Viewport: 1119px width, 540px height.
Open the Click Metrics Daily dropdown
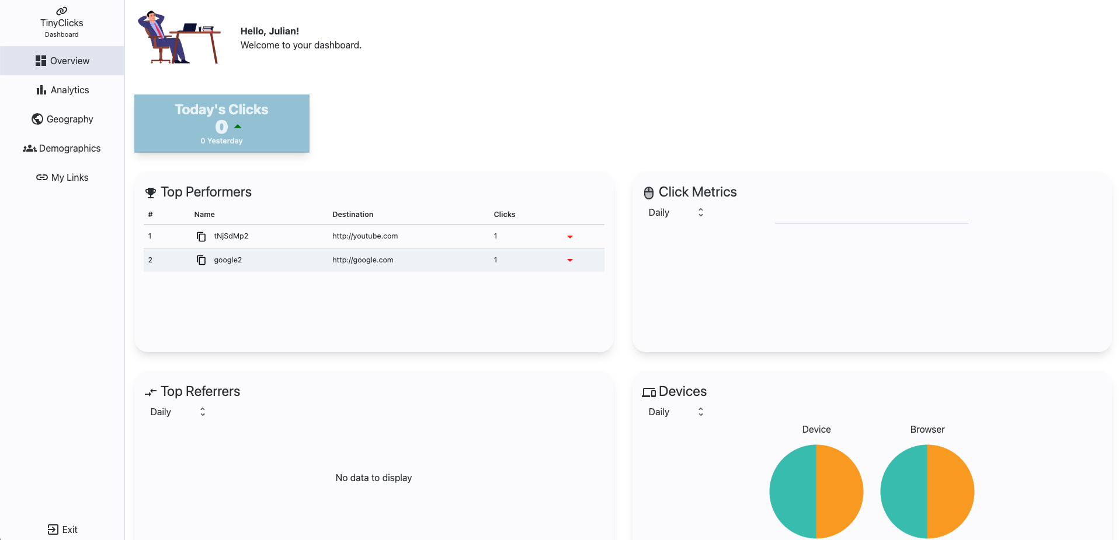point(676,212)
